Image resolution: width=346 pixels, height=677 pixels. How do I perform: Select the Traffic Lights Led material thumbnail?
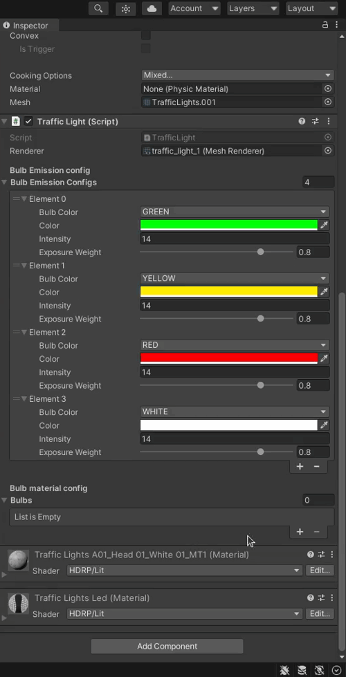[x=18, y=604]
